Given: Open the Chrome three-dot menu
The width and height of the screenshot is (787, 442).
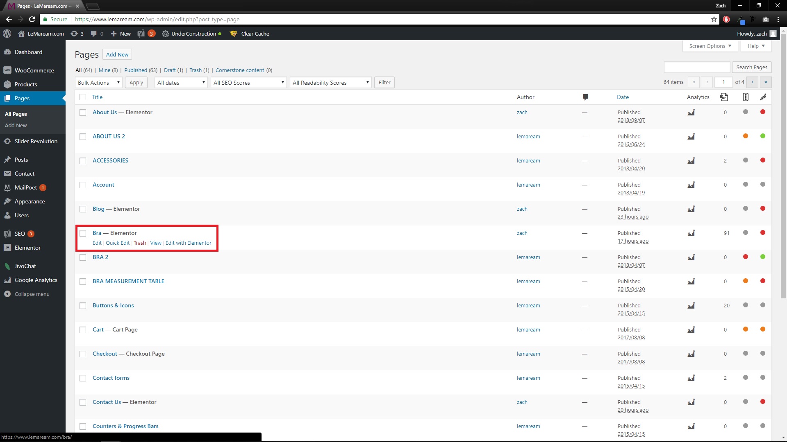Looking at the screenshot, I should [778, 19].
